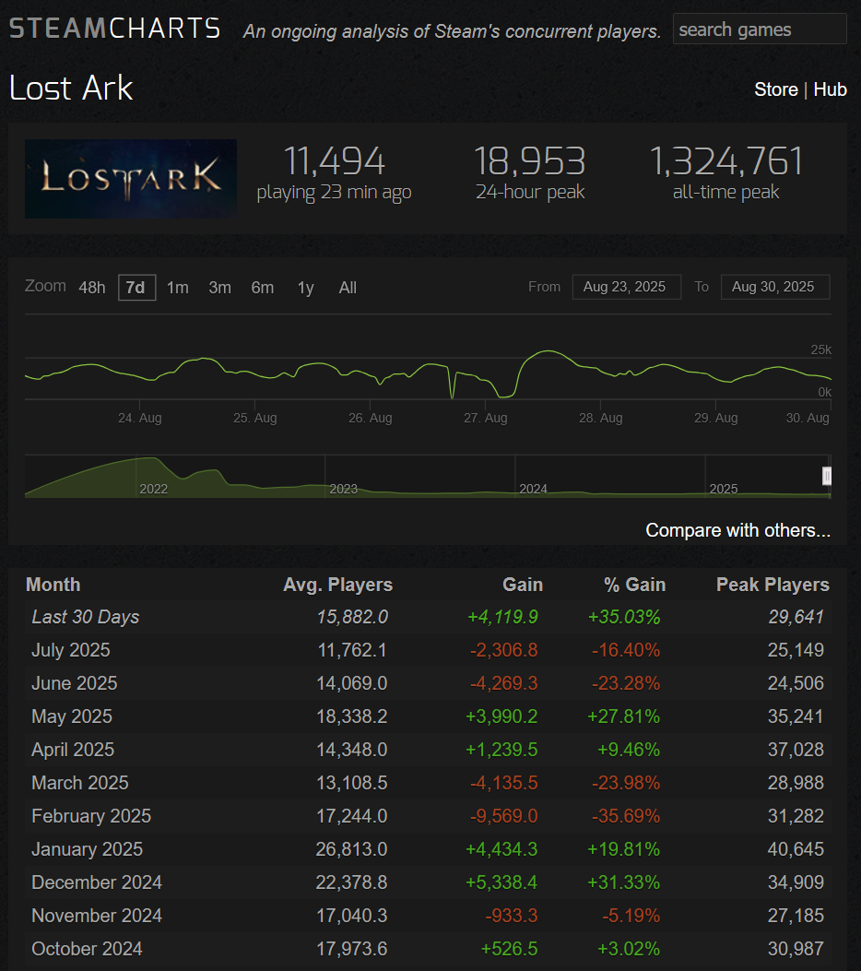Screen dimensions: 861x971
Task: Select the July 2025 row label
Action: click(71, 649)
